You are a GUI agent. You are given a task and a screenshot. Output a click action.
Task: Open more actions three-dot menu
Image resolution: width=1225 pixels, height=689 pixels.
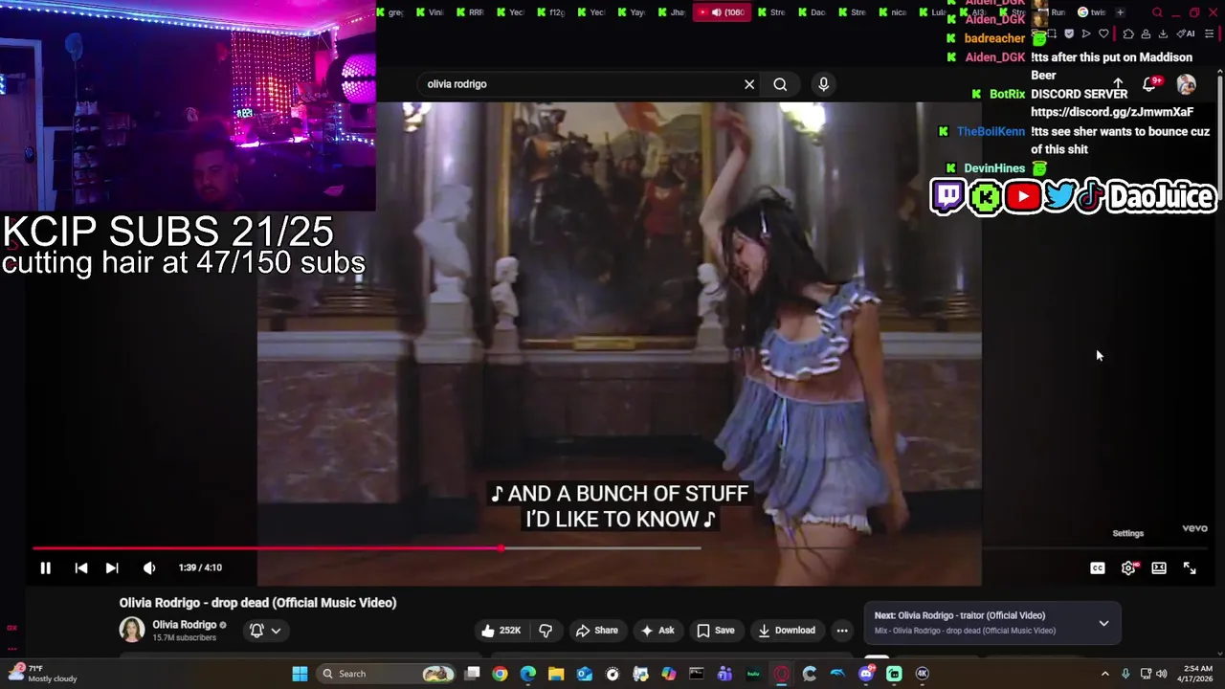[x=842, y=630]
